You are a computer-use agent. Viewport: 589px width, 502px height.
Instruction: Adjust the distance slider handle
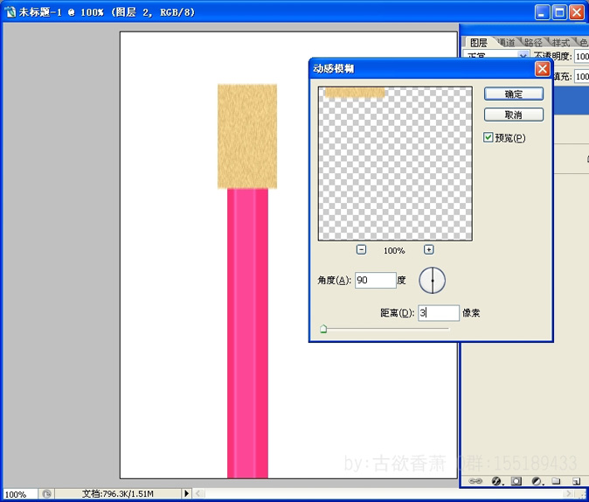pos(323,330)
